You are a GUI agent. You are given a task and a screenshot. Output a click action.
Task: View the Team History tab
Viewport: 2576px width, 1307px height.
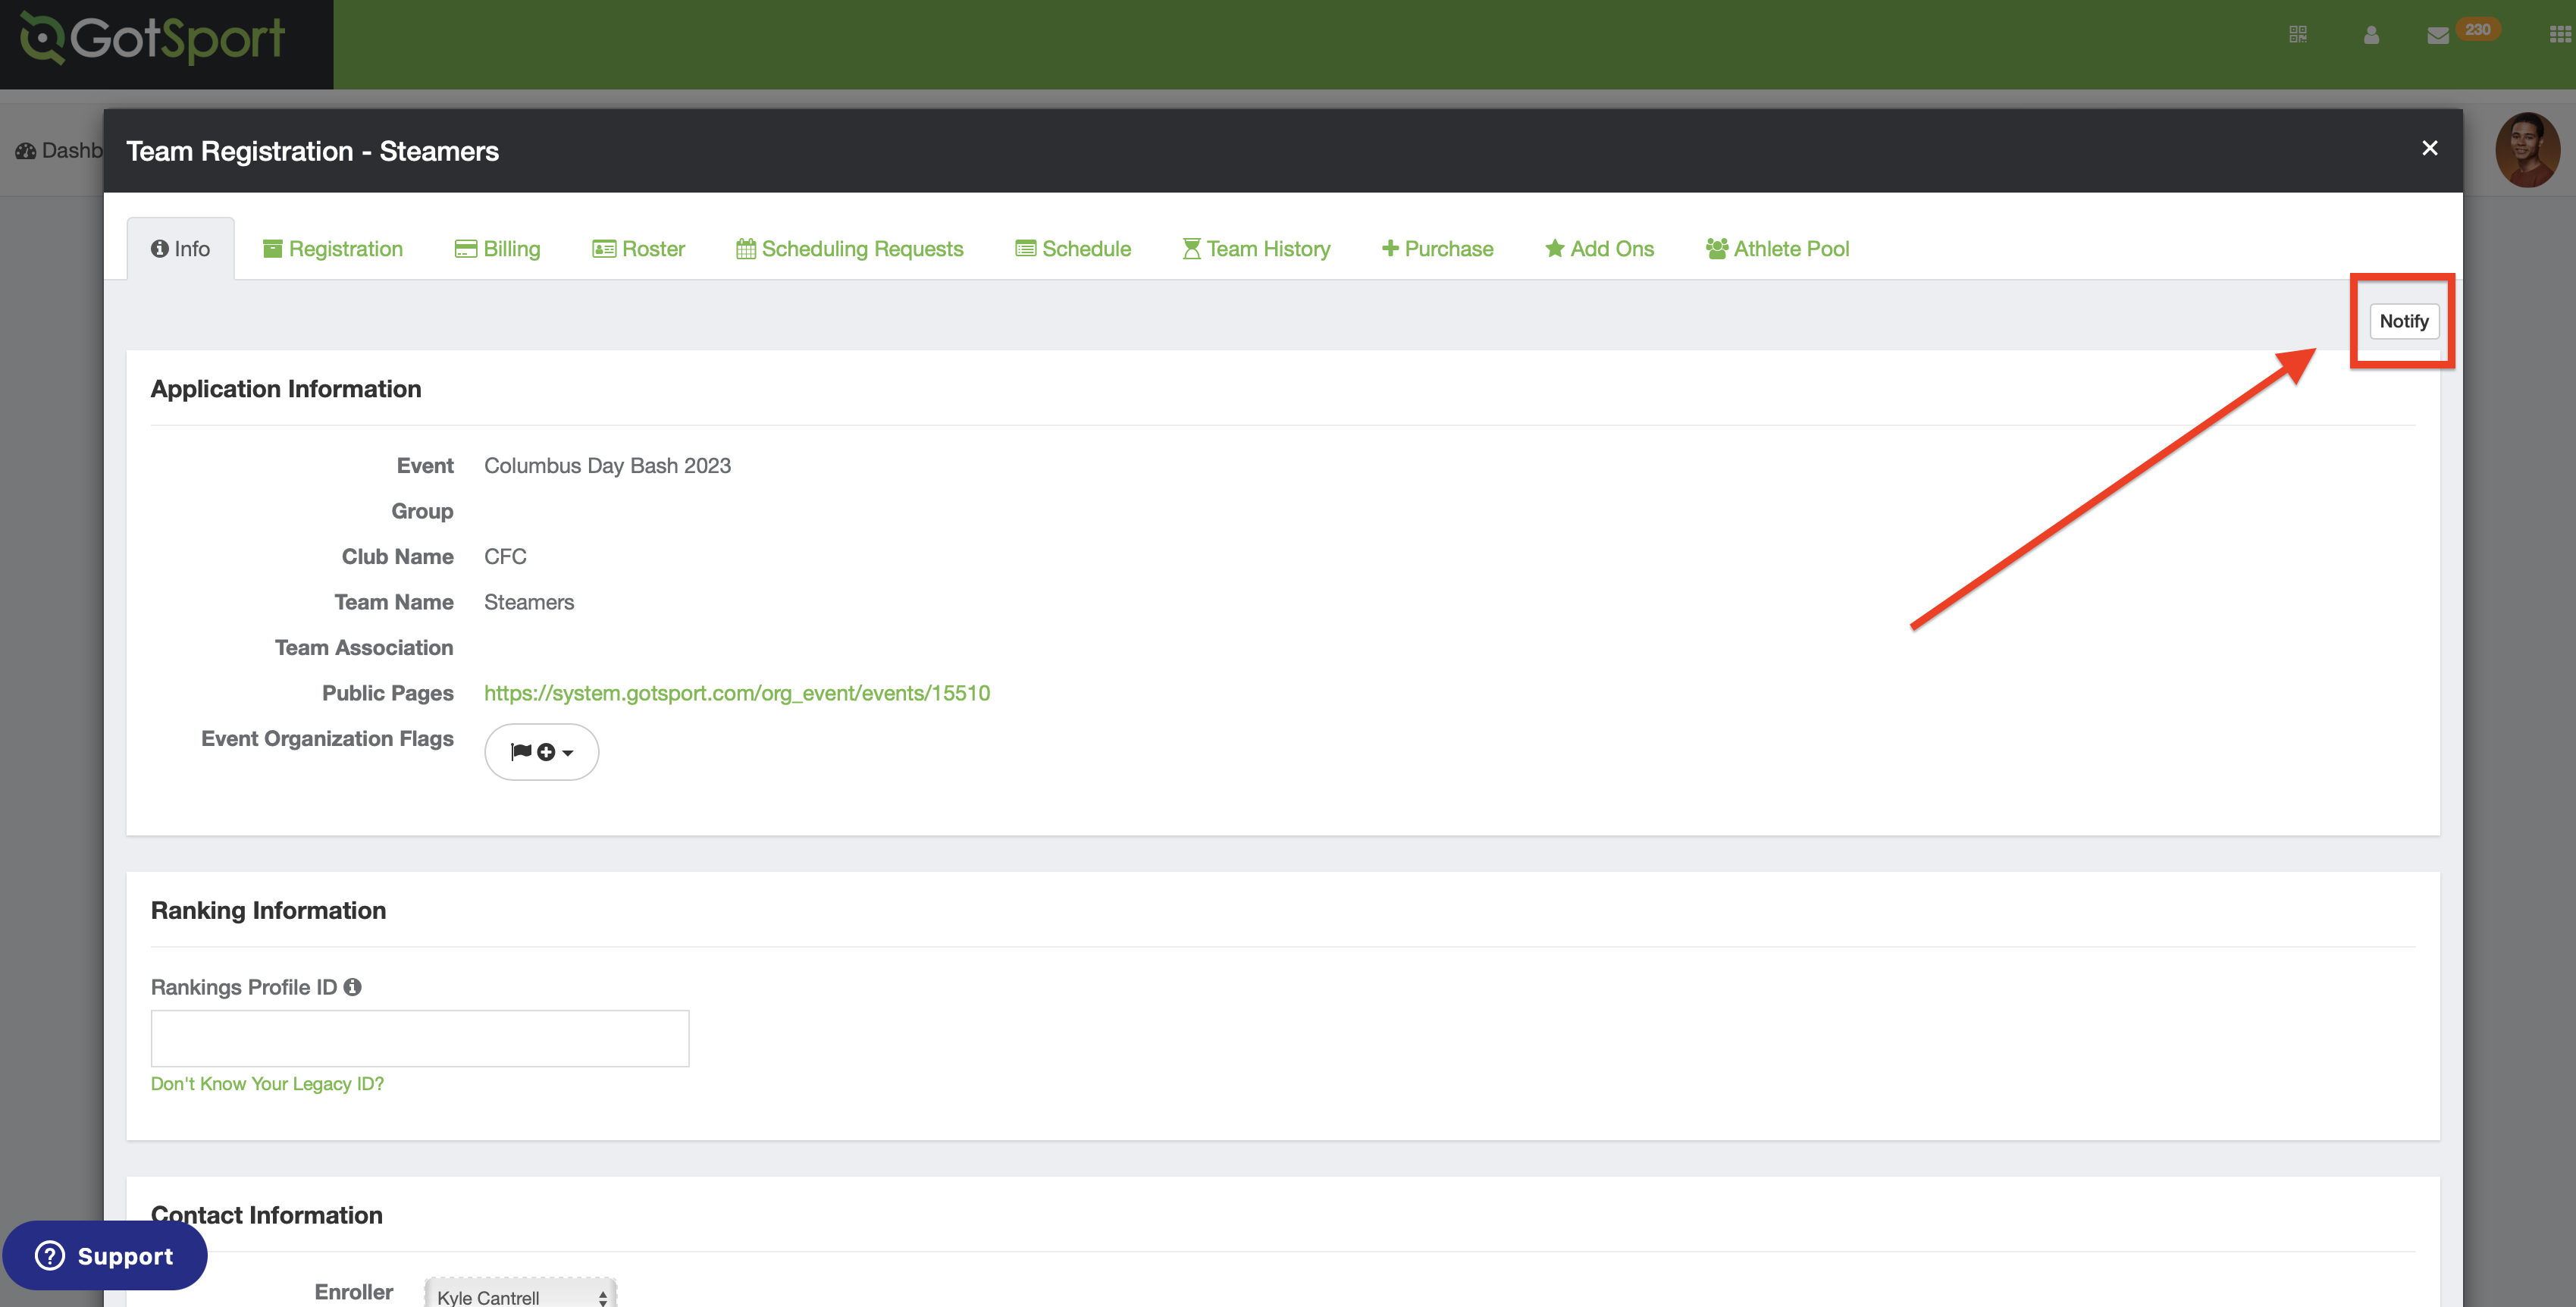point(1257,249)
